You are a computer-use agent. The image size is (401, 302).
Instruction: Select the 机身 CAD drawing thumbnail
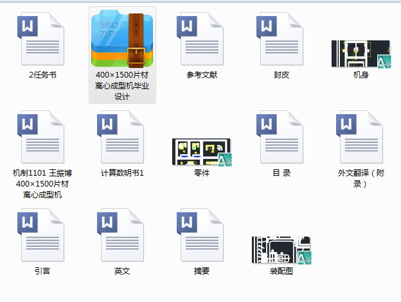(x=361, y=54)
